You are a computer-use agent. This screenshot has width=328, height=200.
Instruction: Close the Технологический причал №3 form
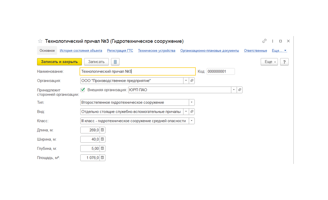click(x=288, y=41)
